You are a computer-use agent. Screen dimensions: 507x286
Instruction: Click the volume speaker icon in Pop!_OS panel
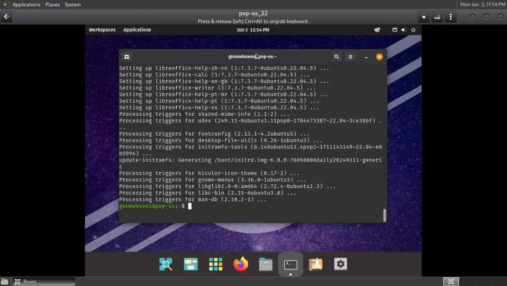coord(403,30)
